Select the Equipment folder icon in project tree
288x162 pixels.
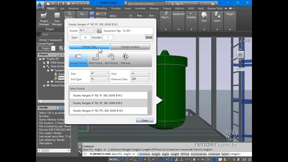click(x=52, y=70)
